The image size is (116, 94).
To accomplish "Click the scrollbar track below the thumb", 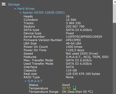I will [x=114, y=58].
